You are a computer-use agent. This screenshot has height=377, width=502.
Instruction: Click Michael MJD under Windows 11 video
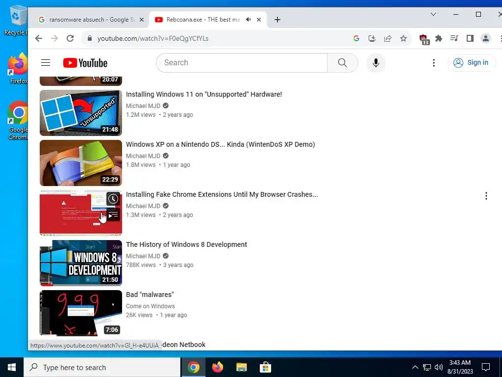pos(143,106)
